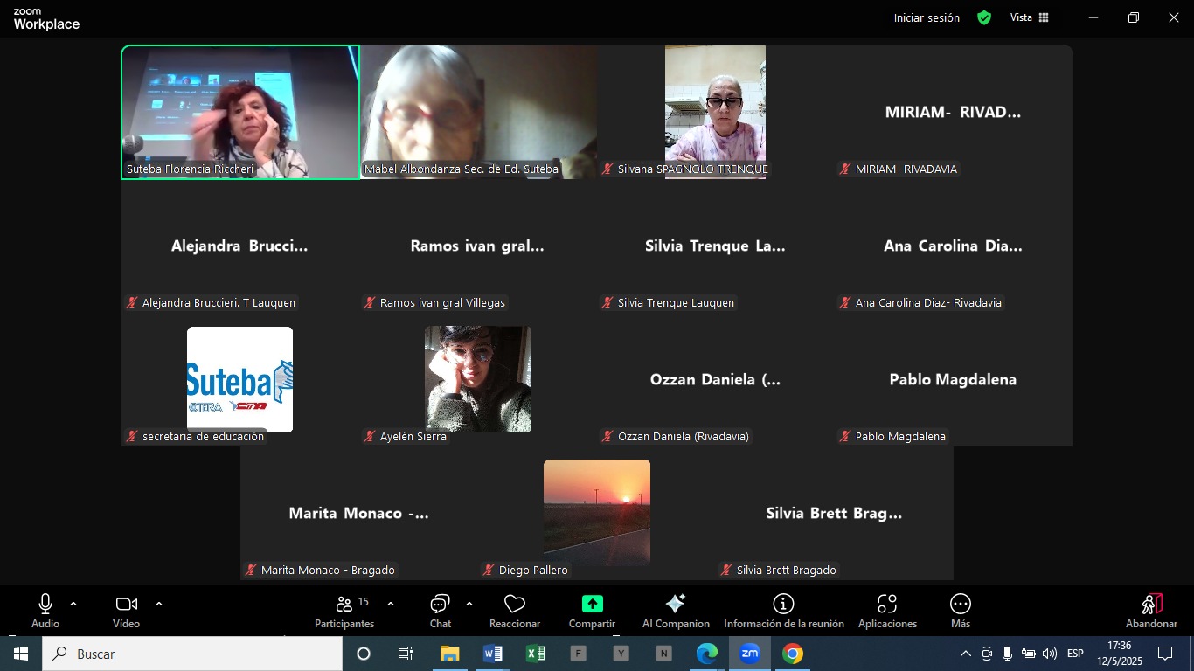This screenshot has width=1194, height=671.
Task: Open the Vista layout menu
Action: pos(1030,17)
